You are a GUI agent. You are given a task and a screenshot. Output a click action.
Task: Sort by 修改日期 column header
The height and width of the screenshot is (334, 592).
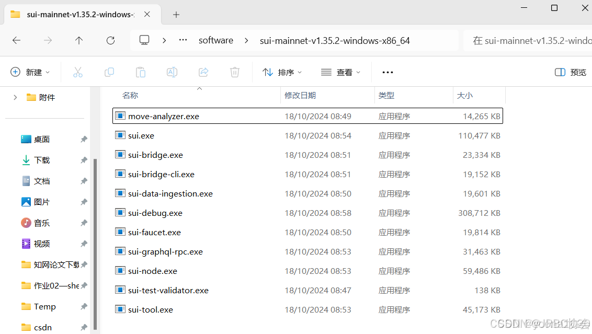pos(300,96)
